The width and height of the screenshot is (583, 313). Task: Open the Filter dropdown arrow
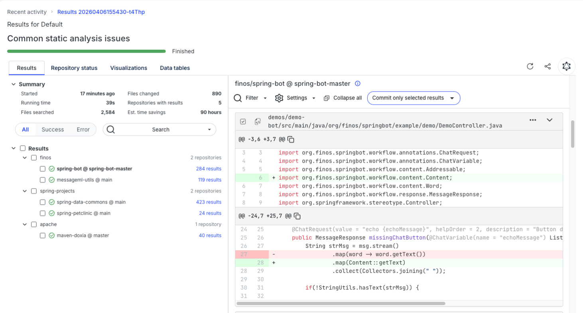point(265,98)
